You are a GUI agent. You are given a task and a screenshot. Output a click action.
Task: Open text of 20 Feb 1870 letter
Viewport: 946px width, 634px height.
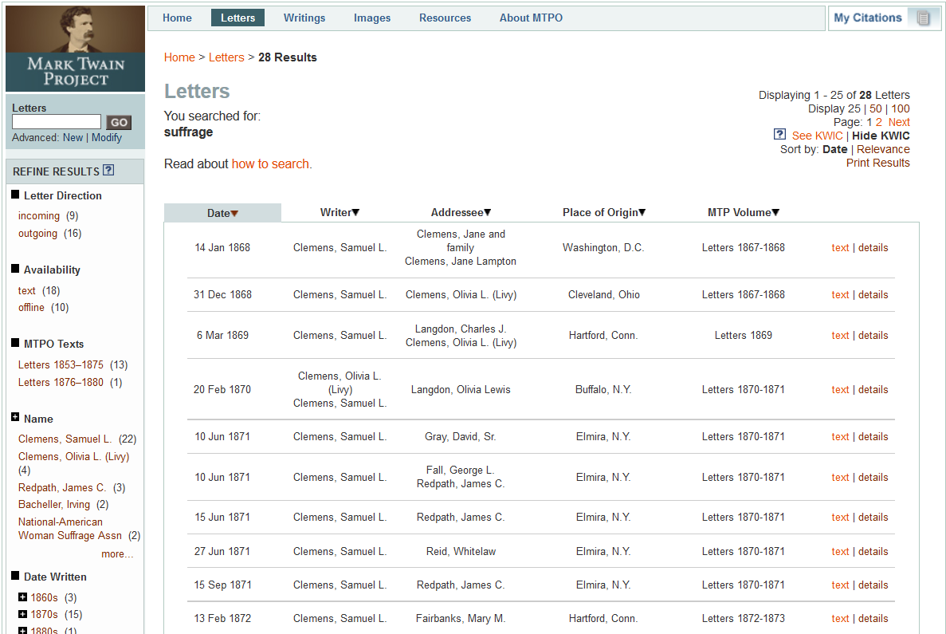coord(840,389)
